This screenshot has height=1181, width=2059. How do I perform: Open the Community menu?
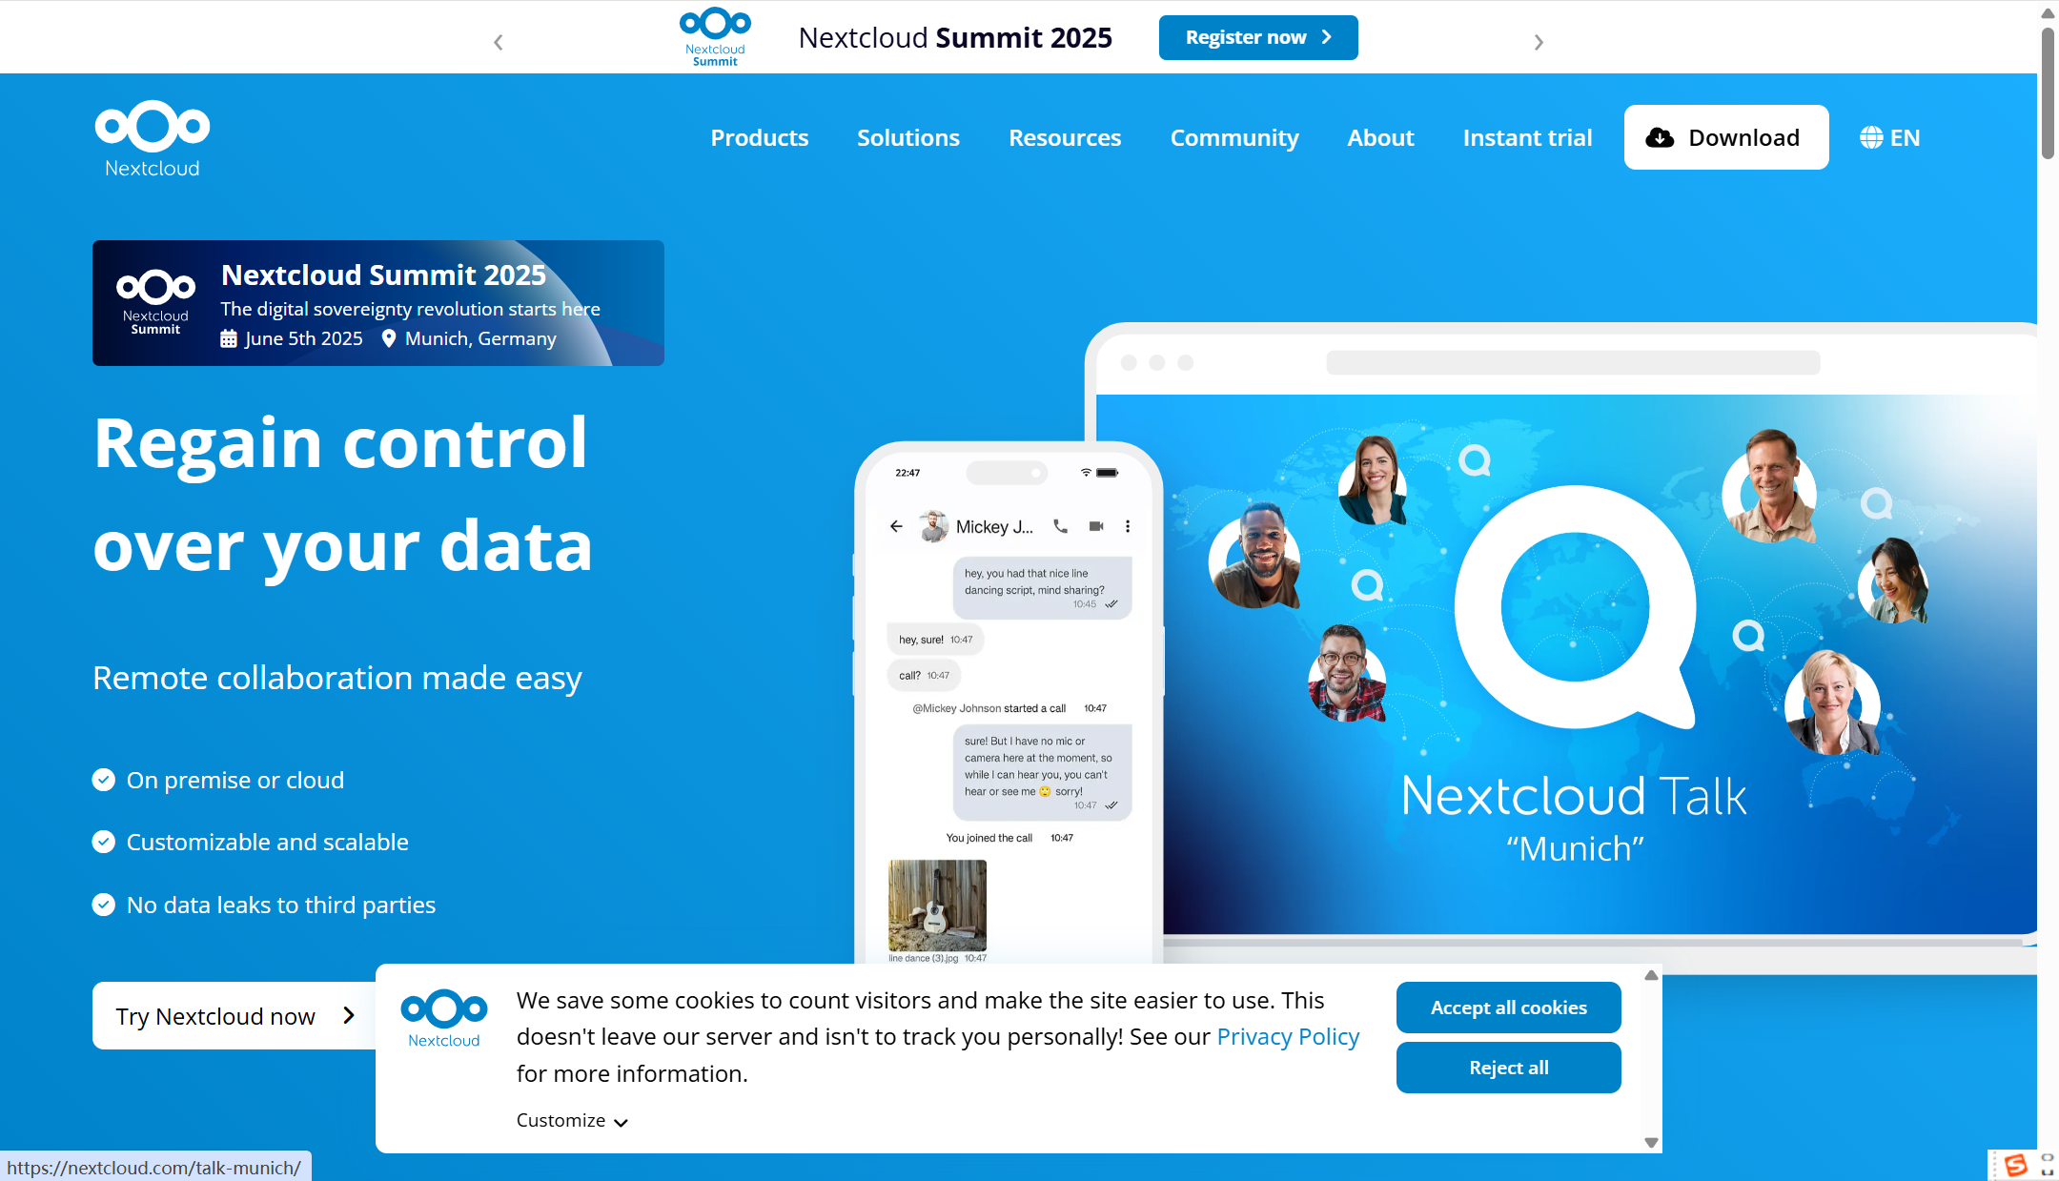click(x=1233, y=137)
